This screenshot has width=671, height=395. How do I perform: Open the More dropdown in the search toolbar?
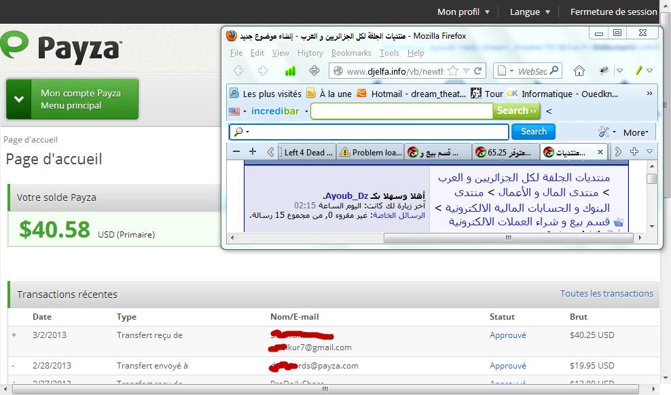(x=636, y=132)
